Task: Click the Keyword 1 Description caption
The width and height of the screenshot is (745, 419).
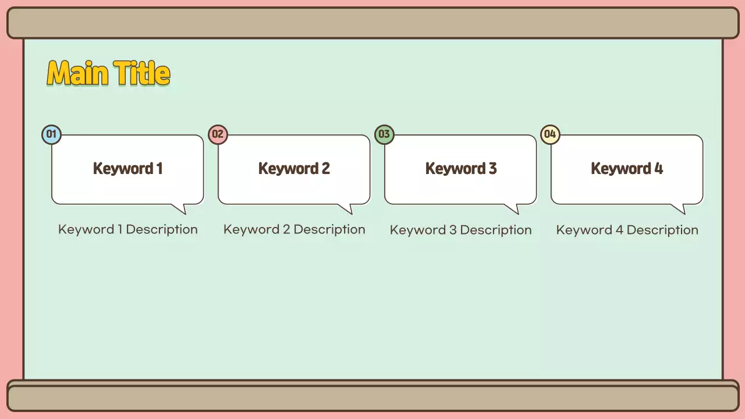Action: [127, 229]
